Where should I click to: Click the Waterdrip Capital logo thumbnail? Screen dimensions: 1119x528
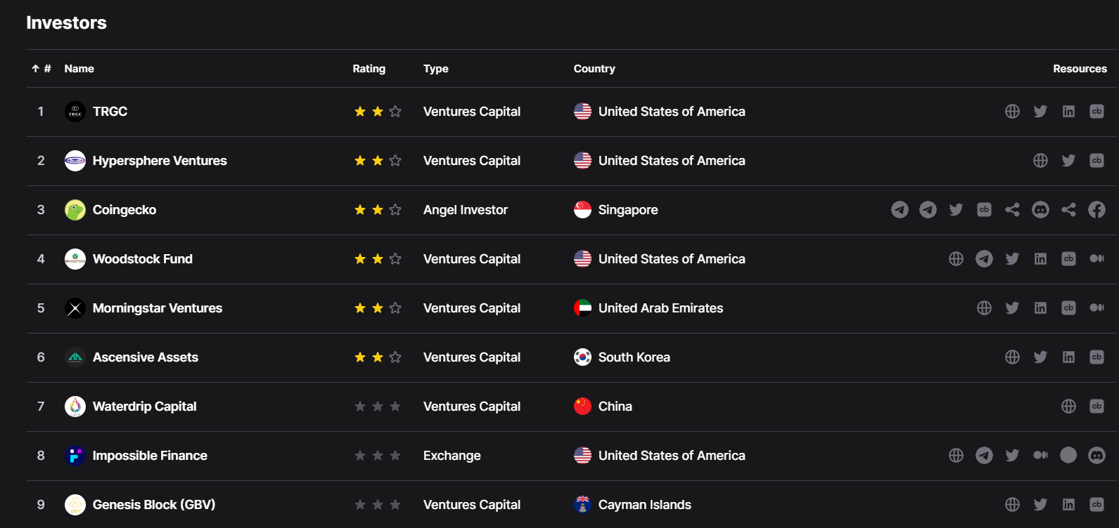point(75,407)
